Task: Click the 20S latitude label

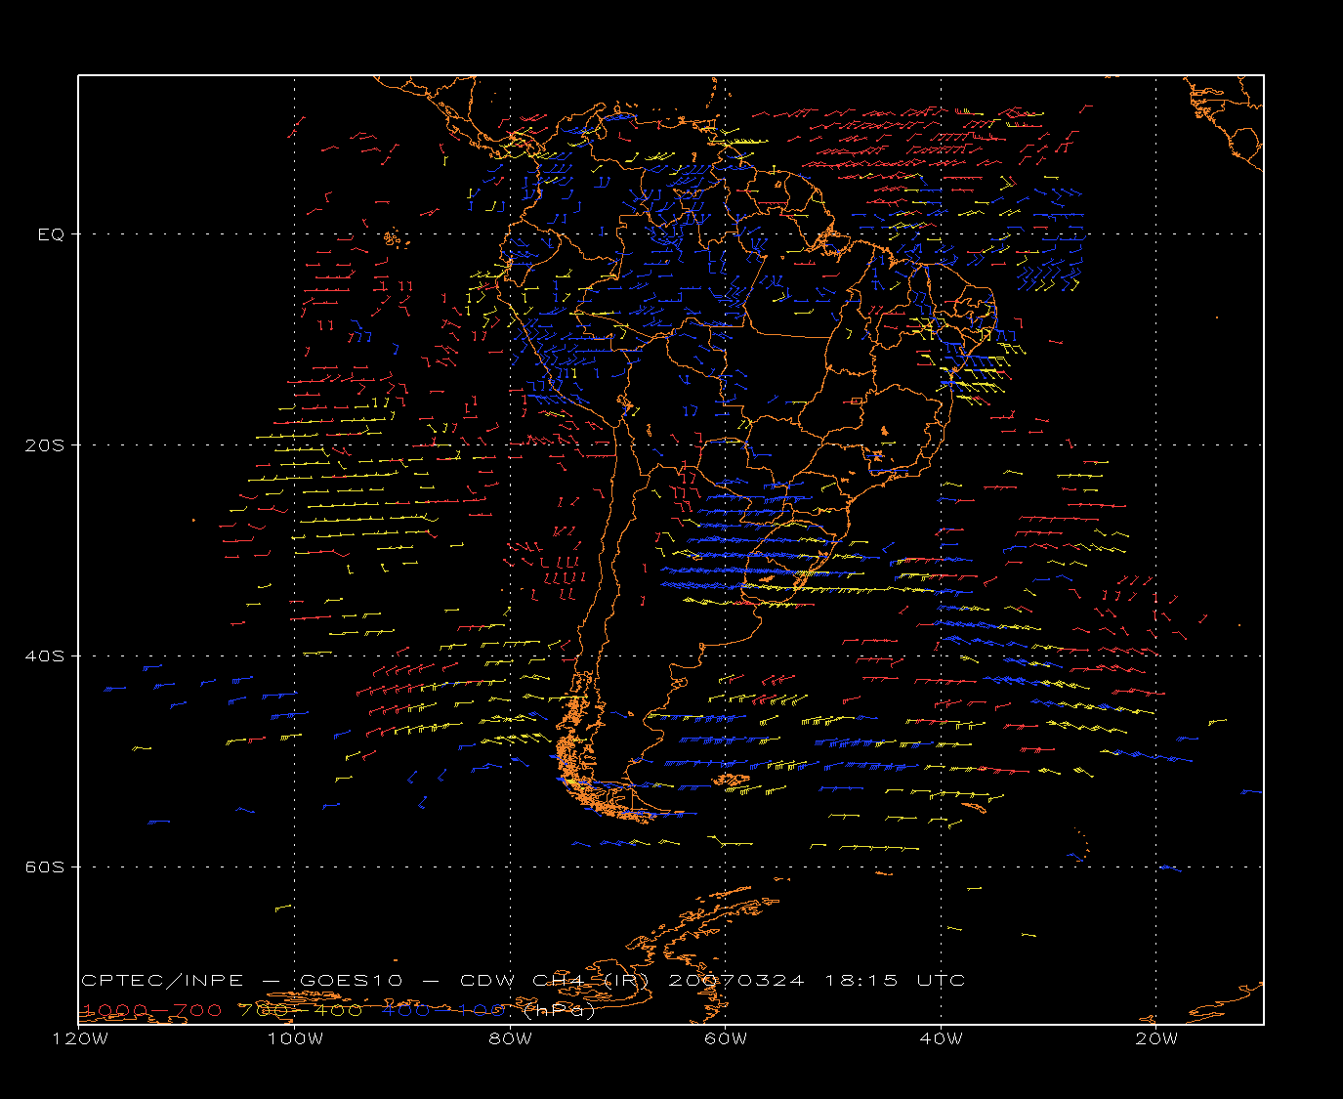Action: 44,445
